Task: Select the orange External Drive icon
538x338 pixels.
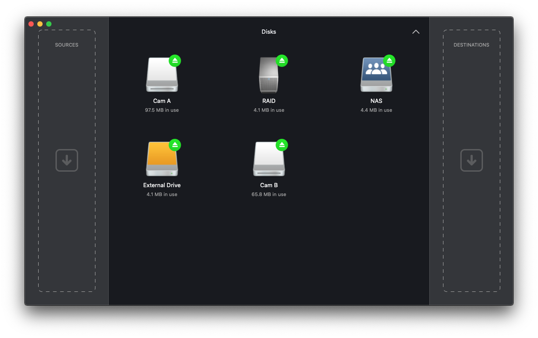Action: pos(162,159)
